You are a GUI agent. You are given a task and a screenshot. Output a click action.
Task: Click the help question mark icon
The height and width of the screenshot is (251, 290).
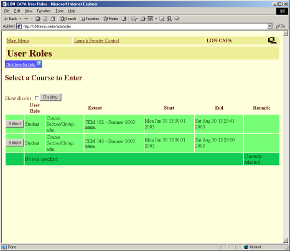coord(39,64)
